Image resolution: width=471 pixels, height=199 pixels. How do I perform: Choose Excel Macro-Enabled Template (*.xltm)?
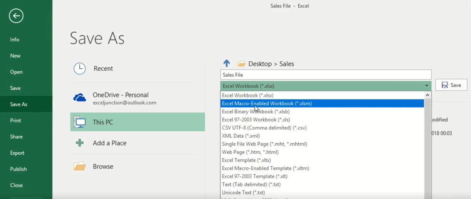(x=322, y=168)
